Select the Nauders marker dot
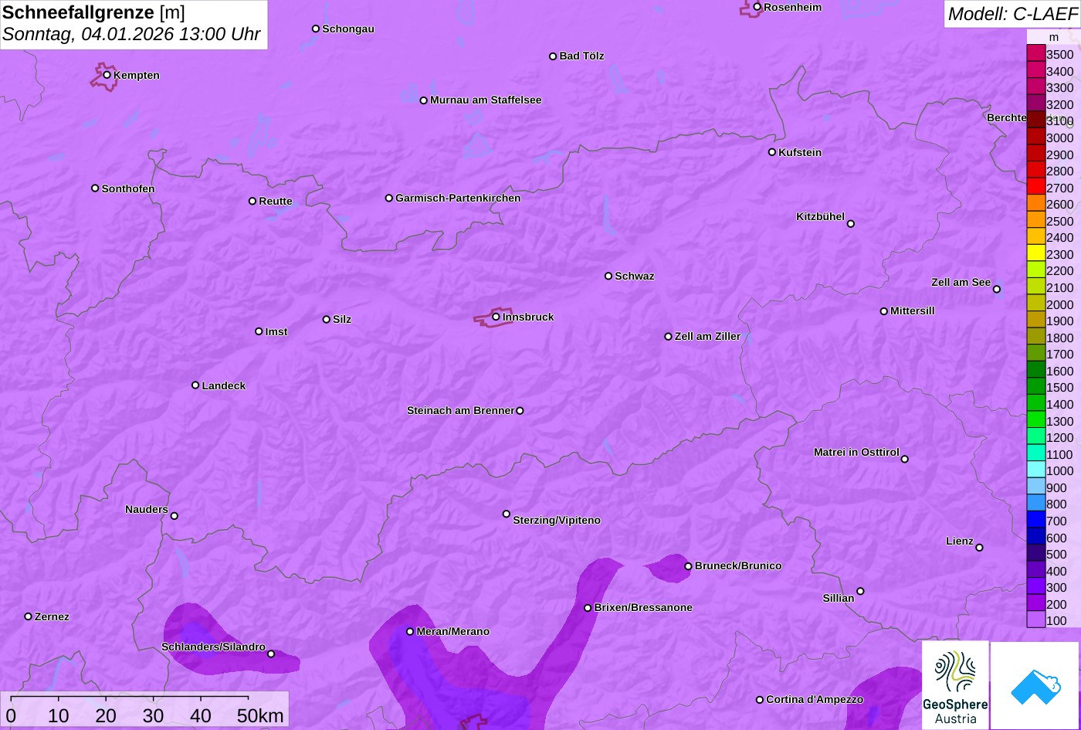The width and height of the screenshot is (1081, 730). point(175,516)
